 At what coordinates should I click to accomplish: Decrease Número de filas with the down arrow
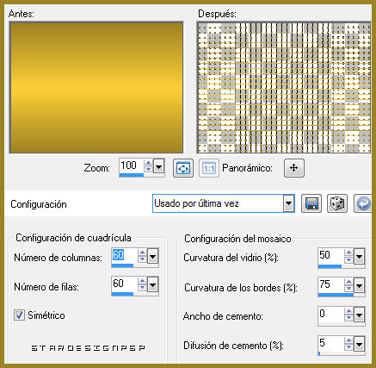142,287
